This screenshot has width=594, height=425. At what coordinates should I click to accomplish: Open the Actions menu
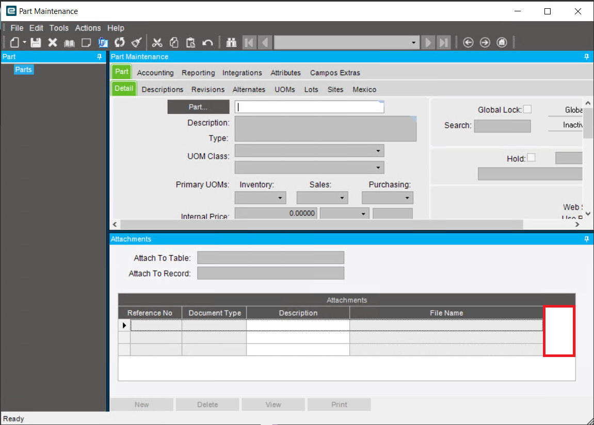(88, 28)
